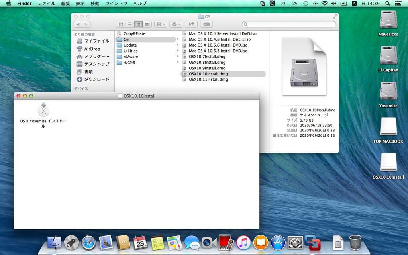Select 書類 in sidebar
Screen dimensions: 408x255
click(85, 72)
